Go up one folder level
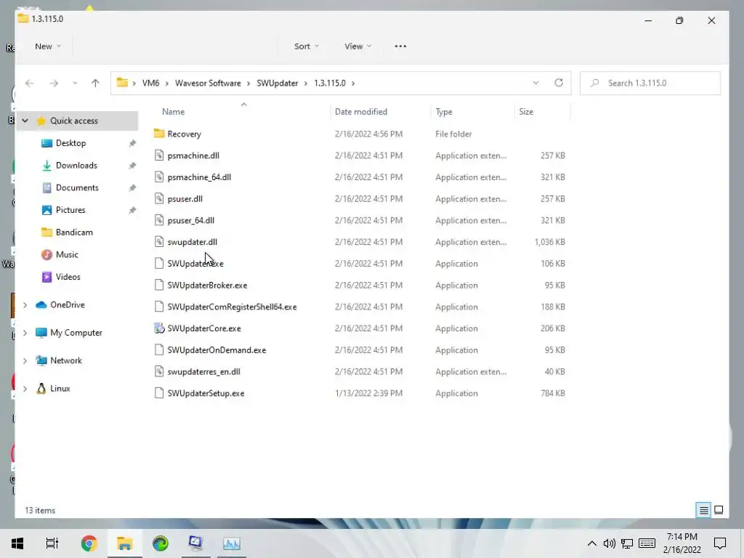The image size is (744, 558). click(x=95, y=83)
